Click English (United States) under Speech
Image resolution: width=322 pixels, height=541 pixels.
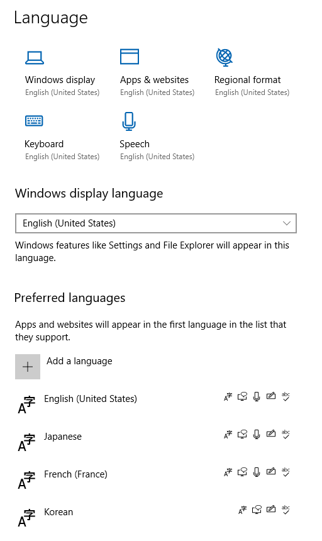point(157,157)
